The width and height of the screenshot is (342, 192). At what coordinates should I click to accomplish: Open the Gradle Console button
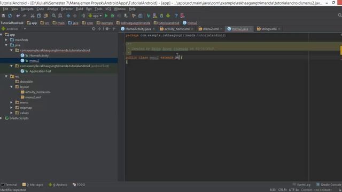click(x=329, y=185)
